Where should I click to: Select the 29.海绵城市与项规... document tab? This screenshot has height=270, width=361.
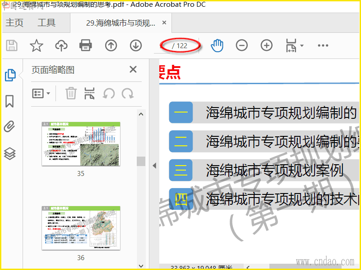[x=120, y=23]
